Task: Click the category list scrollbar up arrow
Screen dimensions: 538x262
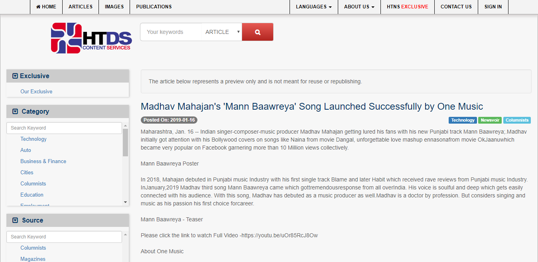Action: point(126,125)
